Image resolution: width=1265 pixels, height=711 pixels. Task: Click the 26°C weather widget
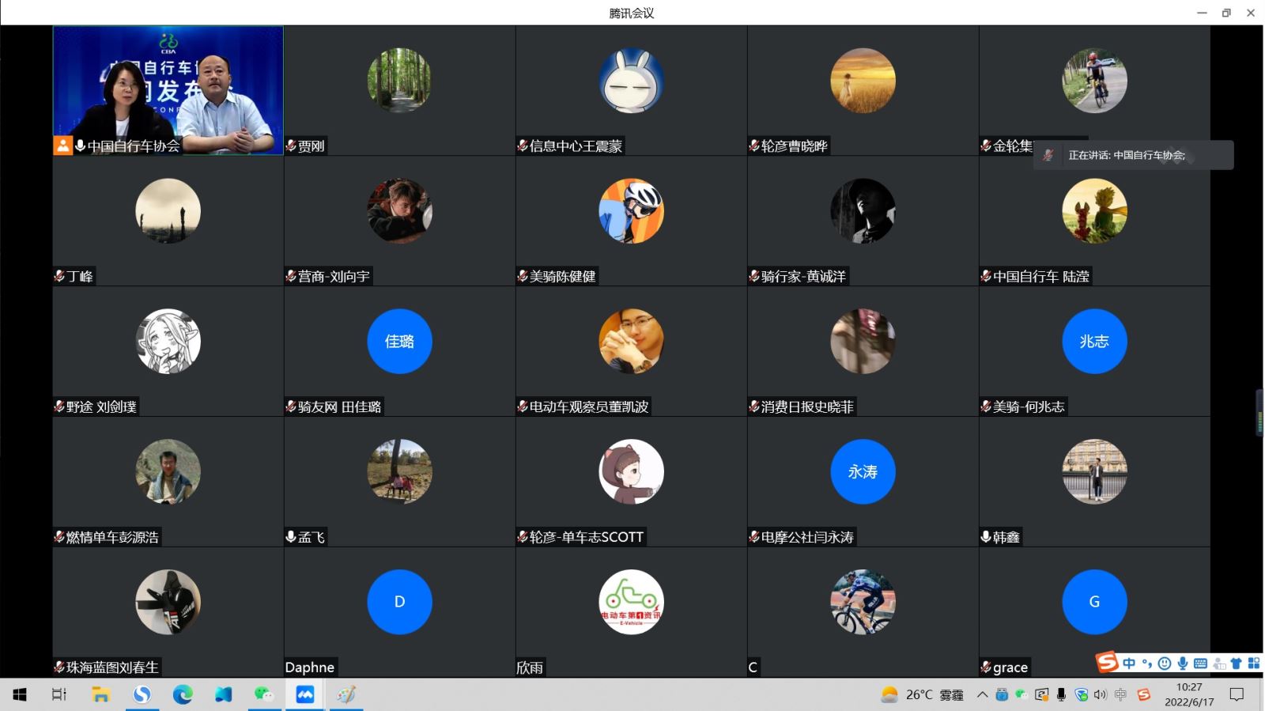coord(922,694)
